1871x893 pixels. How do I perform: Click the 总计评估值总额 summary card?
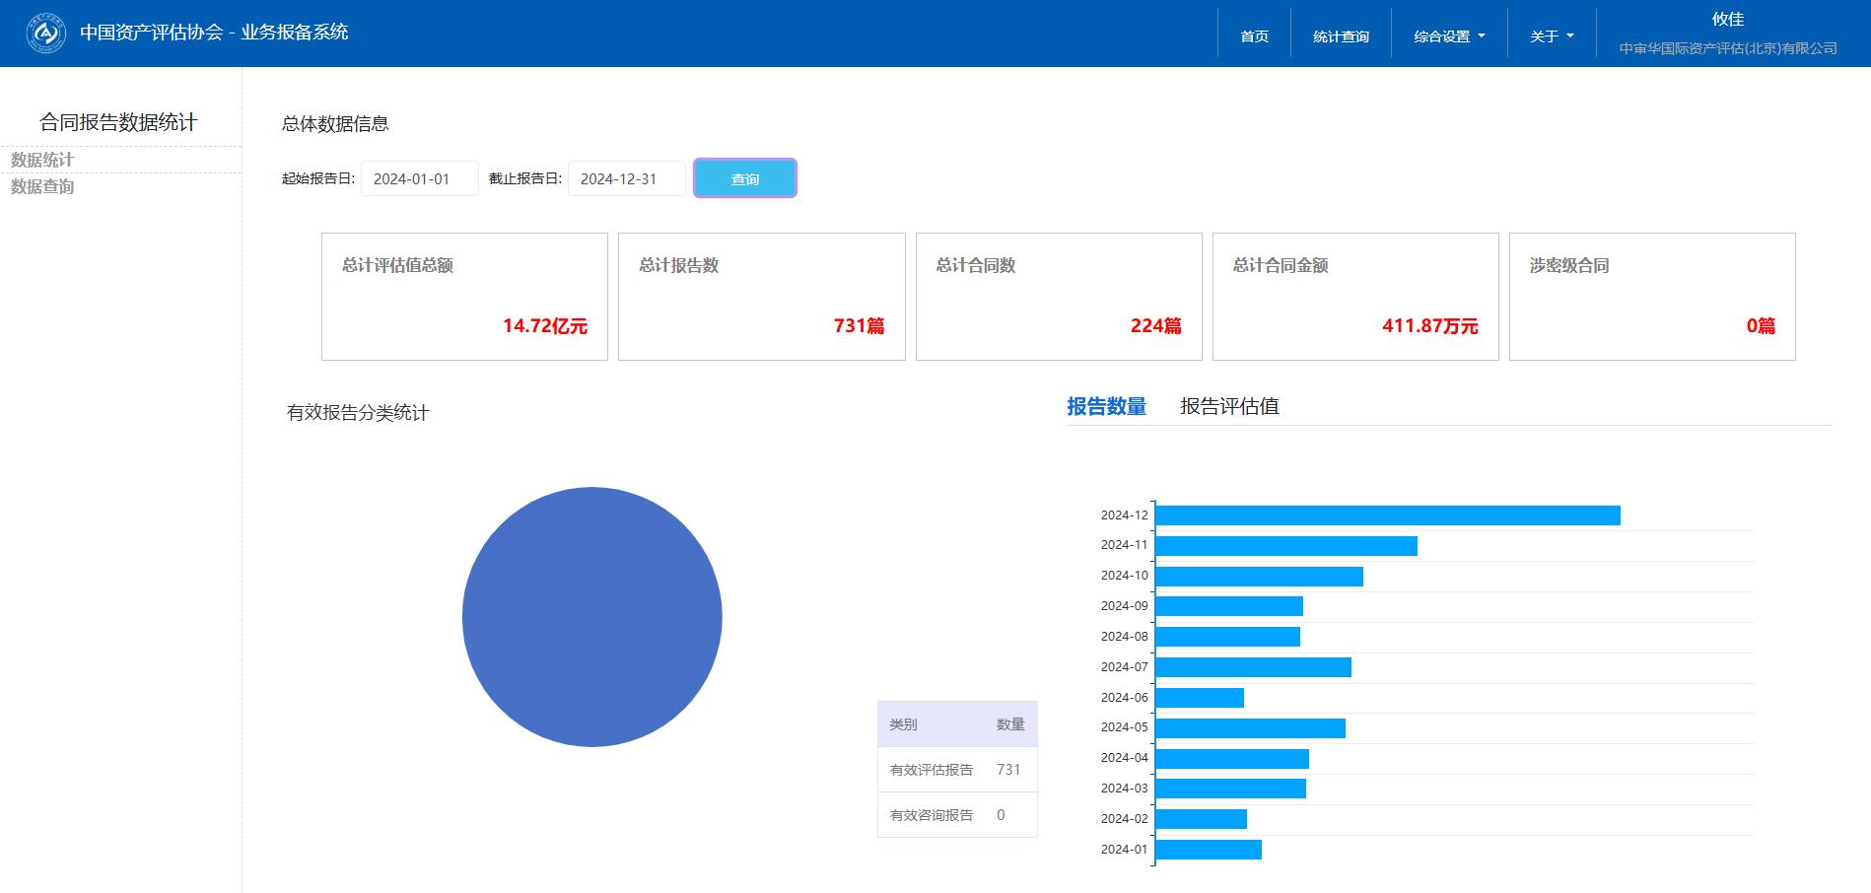464,297
